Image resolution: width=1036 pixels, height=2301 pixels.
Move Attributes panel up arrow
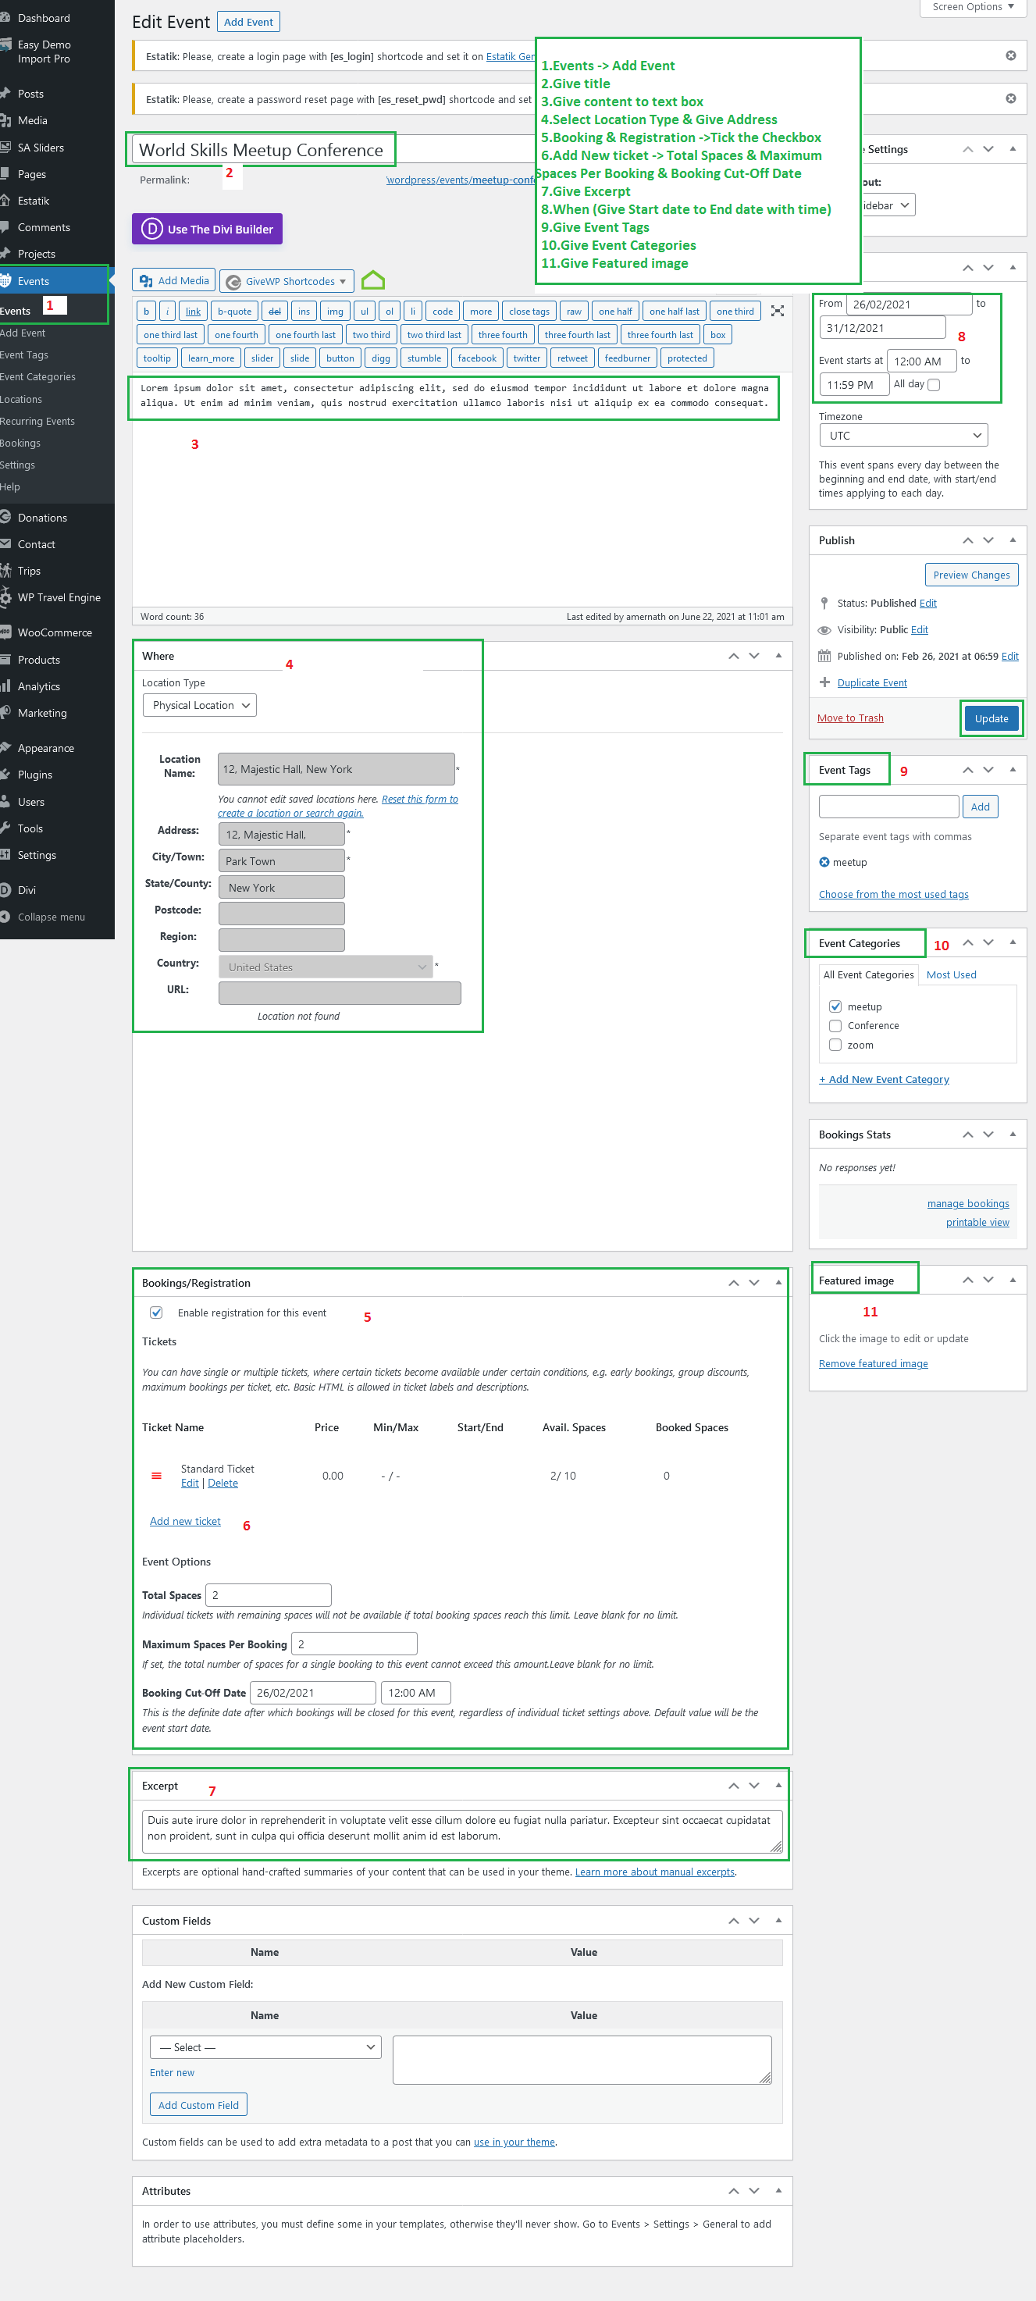(733, 2191)
